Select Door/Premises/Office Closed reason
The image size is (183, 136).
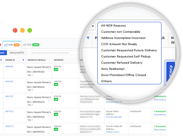[124, 75]
